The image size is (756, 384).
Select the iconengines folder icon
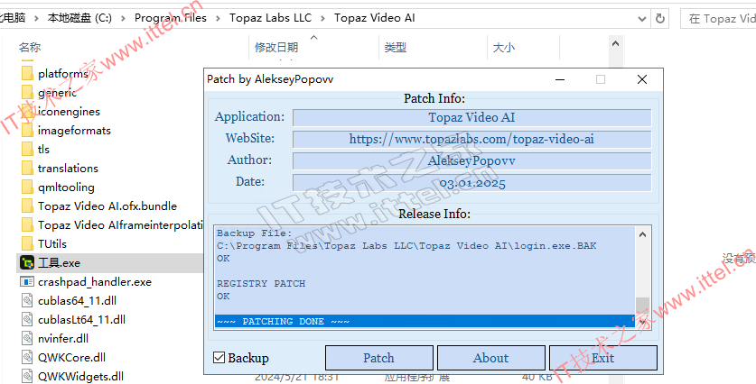27,112
